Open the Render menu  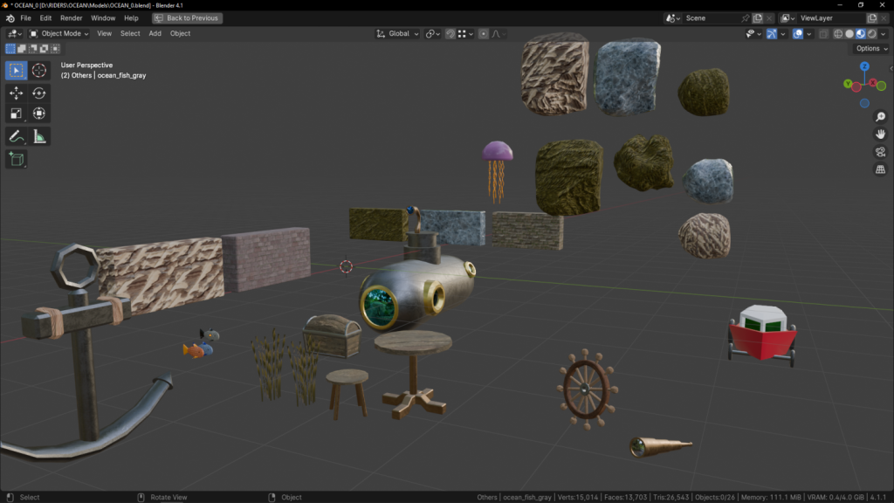(x=72, y=18)
